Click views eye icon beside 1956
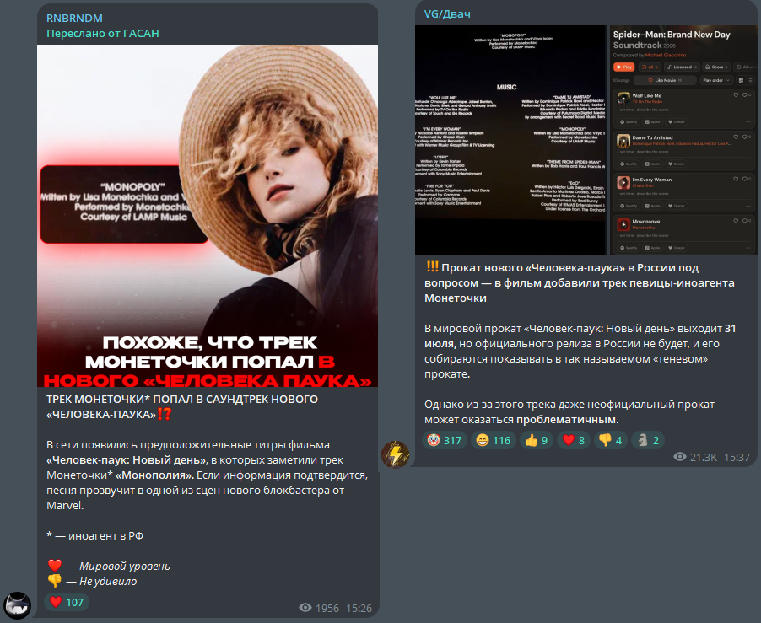This screenshot has height=623, width=761. click(x=305, y=608)
